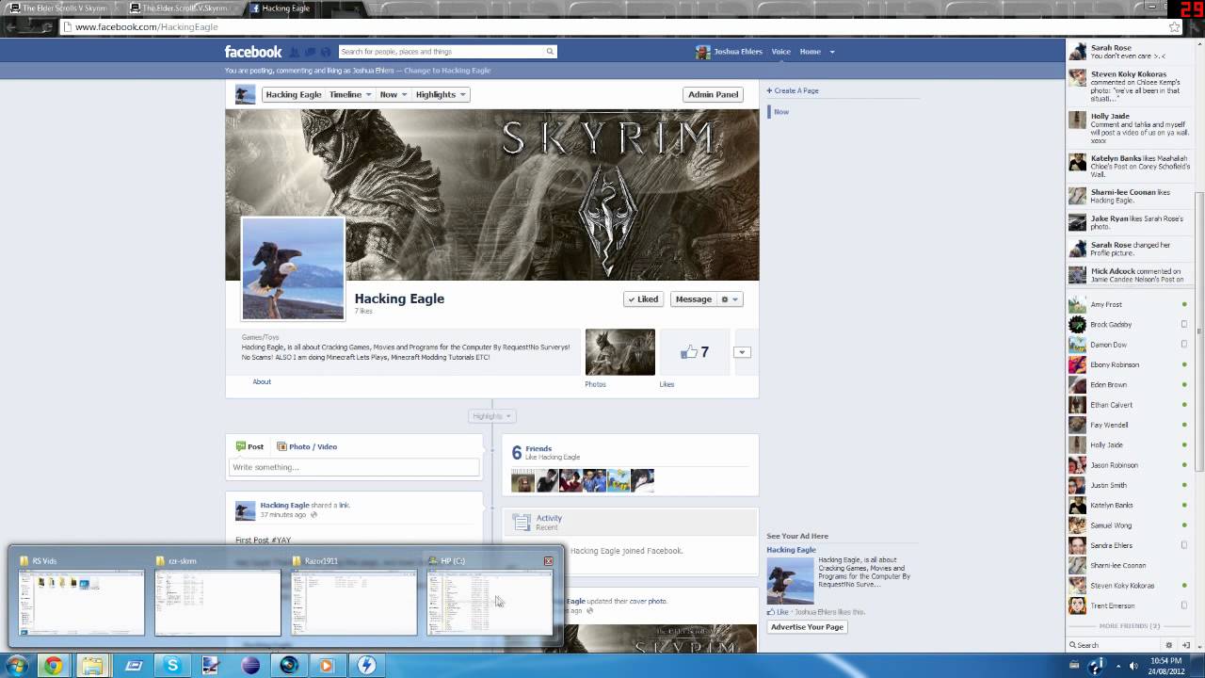
Task: Click the thumbs-up Likes icon showing 7
Action: click(x=689, y=352)
